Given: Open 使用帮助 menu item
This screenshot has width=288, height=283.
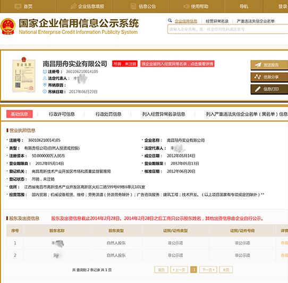Looking at the screenshot, I should 200,6.
